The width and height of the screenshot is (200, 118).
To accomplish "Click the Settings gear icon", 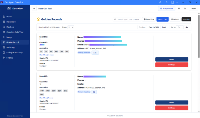I will click(4, 58).
